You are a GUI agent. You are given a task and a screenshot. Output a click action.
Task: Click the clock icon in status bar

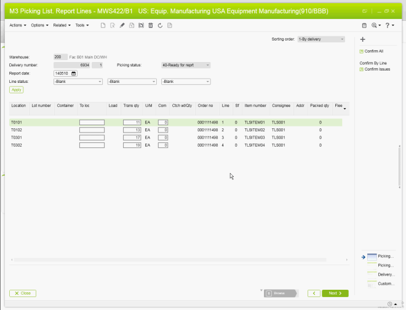(390, 304)
